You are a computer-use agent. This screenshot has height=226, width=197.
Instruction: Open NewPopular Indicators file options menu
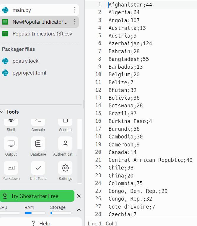75,22
